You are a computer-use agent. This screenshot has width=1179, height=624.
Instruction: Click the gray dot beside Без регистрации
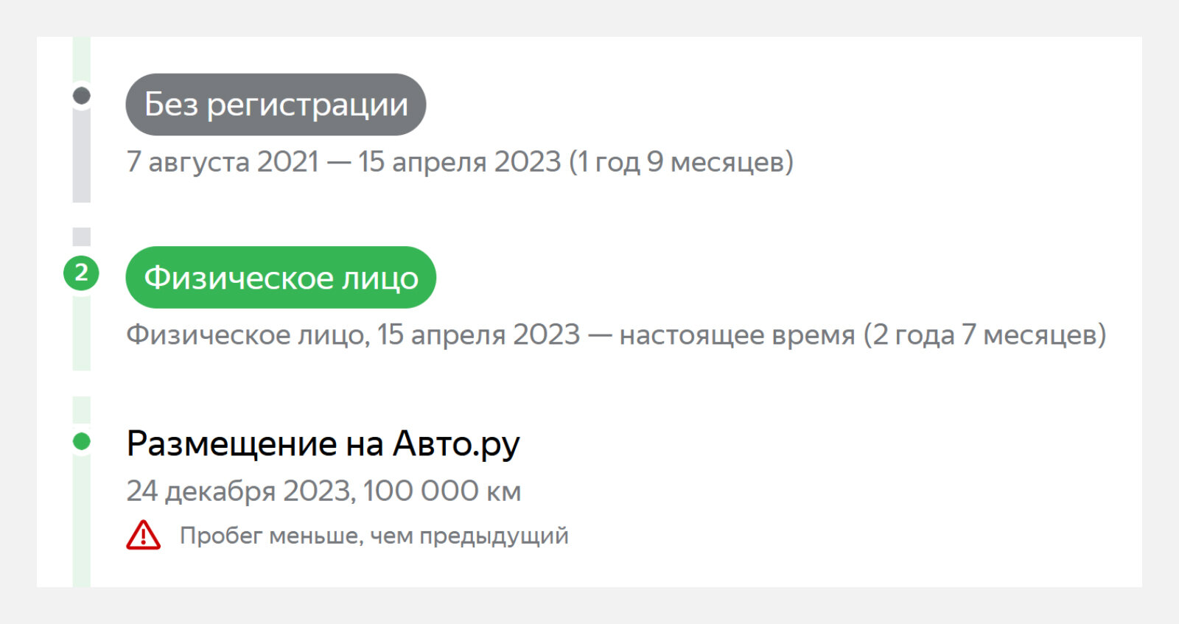82,96
